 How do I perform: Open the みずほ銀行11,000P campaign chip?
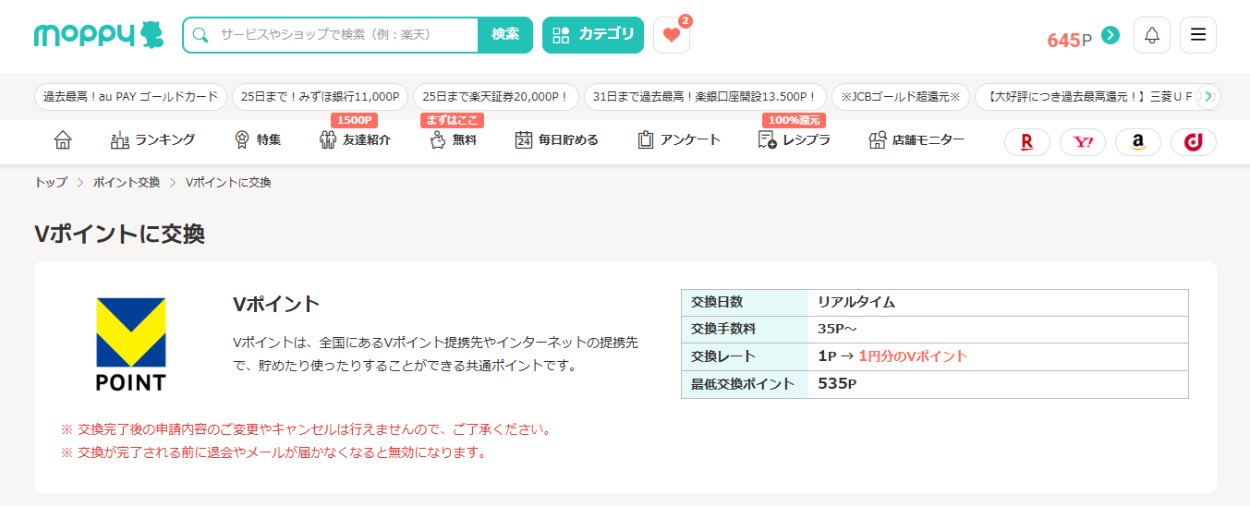pos(320,97)
